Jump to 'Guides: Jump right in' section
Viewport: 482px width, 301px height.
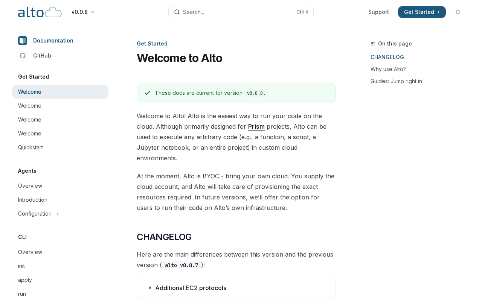(x=396, y=81)
